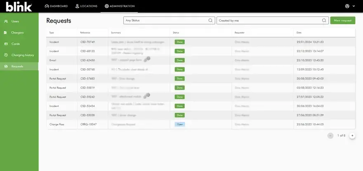Open the Administration menu item
The image size is (363, 171).
(x=120, y=6)
